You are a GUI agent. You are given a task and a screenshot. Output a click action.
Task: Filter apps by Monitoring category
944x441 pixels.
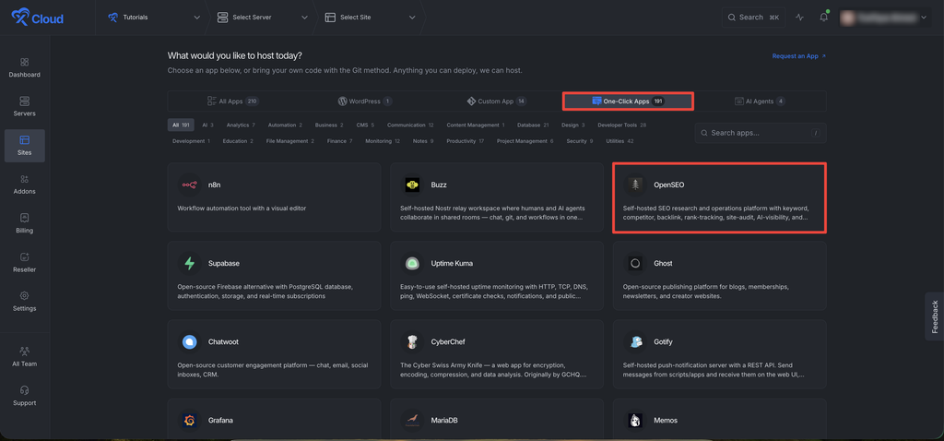coord(383,141)
